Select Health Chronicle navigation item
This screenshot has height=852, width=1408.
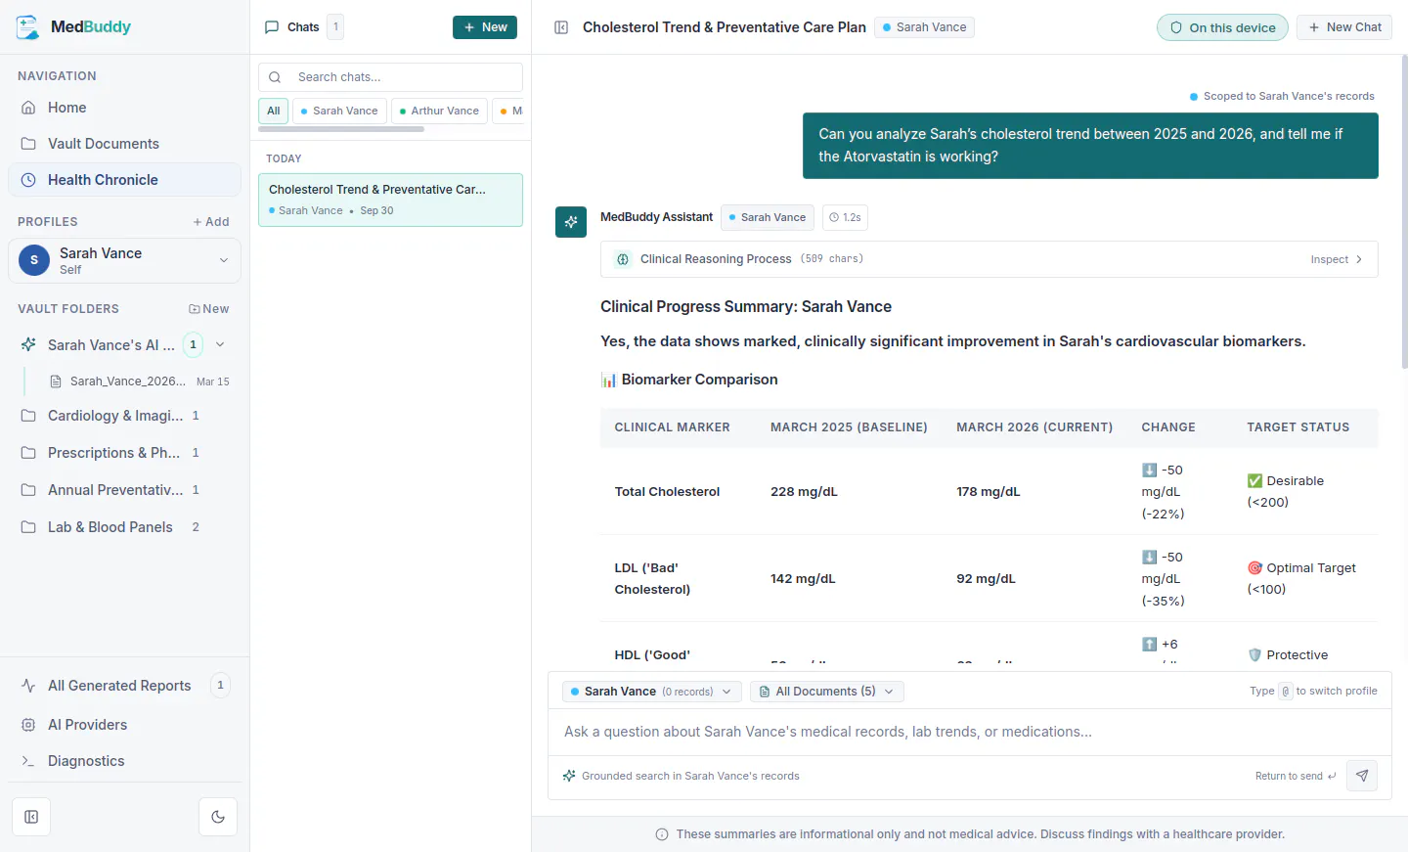pos(124,180)
